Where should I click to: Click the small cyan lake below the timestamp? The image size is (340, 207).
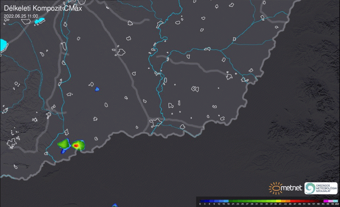40,21
